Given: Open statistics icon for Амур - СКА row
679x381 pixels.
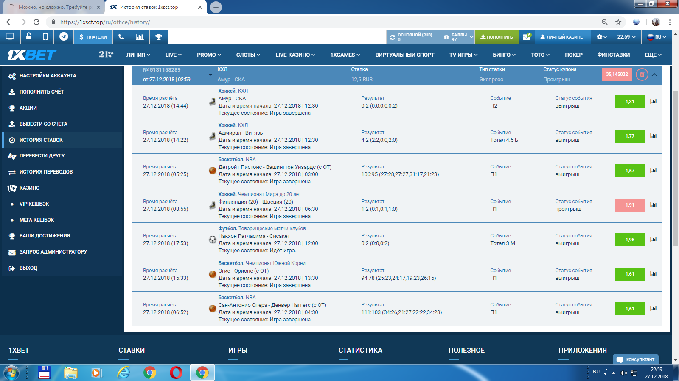Looking at the screenshot, I should 654,102.
